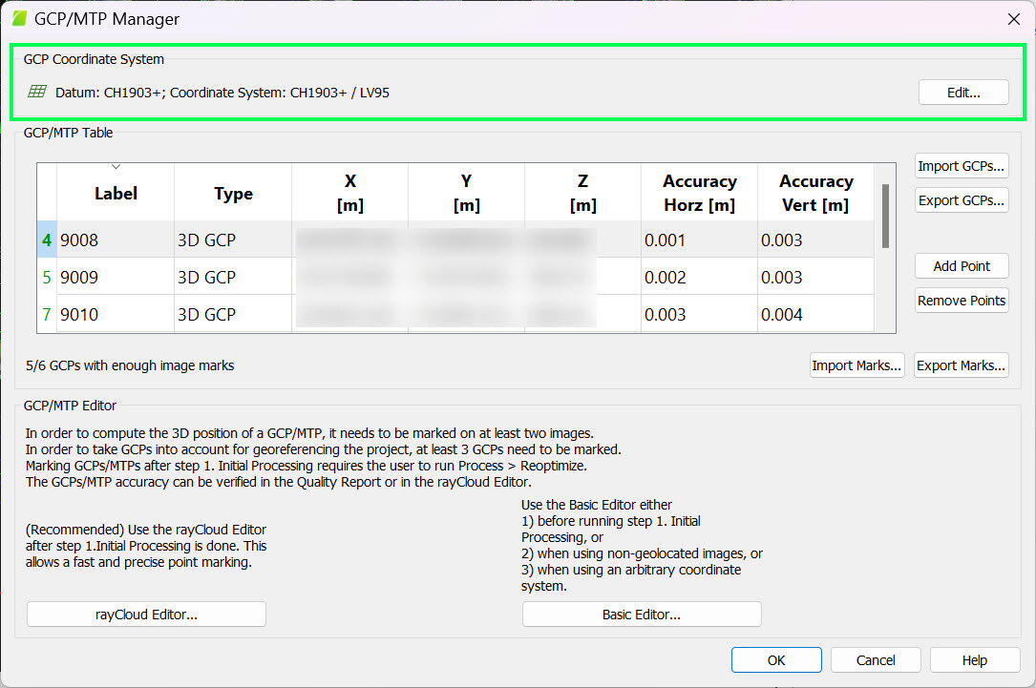Viewport: 1036px width, 688px height.
Task: Open the Help documentation
Action: coord(974,659)
